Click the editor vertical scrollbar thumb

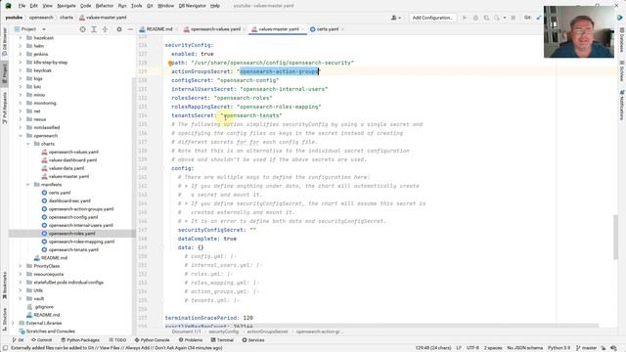pyautogui.click(x=615, y=237)
